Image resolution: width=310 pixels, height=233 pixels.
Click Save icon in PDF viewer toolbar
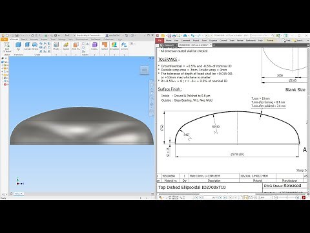(169, 36)
